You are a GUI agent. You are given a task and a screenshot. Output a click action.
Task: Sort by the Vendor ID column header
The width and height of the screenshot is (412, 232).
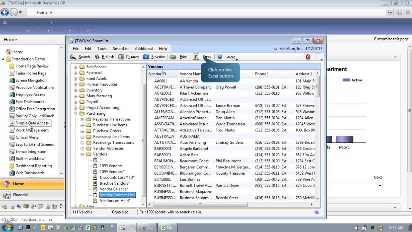pos(163,74)
